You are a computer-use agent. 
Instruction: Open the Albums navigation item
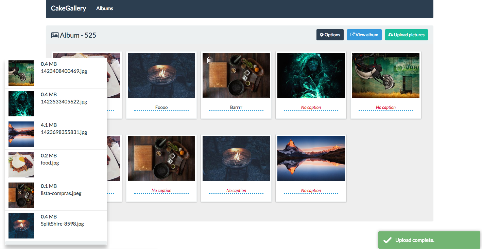104,8
